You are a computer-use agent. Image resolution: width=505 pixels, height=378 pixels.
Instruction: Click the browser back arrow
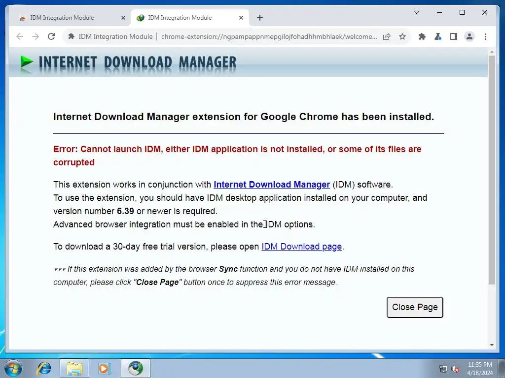pos(20,36)
